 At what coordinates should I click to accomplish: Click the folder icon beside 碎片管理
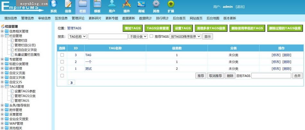point(7,69)
